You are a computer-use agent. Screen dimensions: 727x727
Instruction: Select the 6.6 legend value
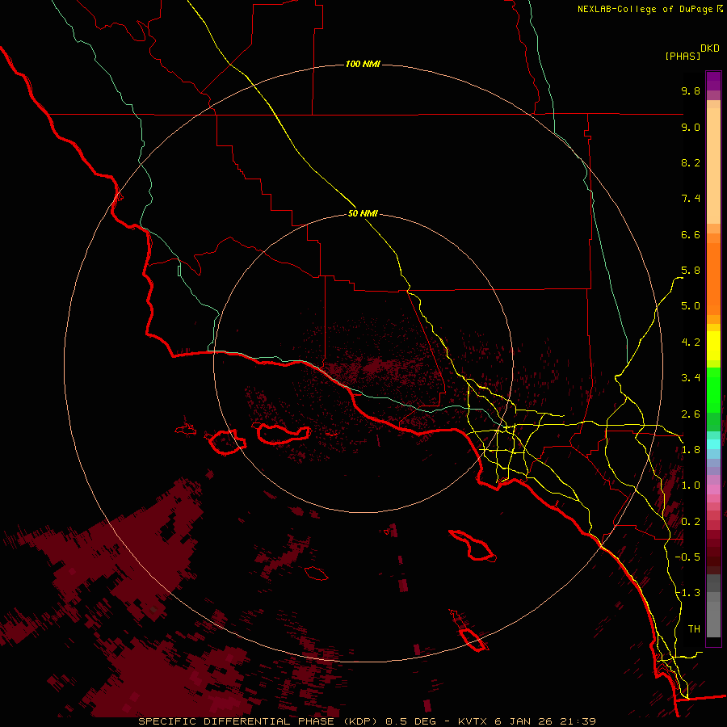click(691, 234)
